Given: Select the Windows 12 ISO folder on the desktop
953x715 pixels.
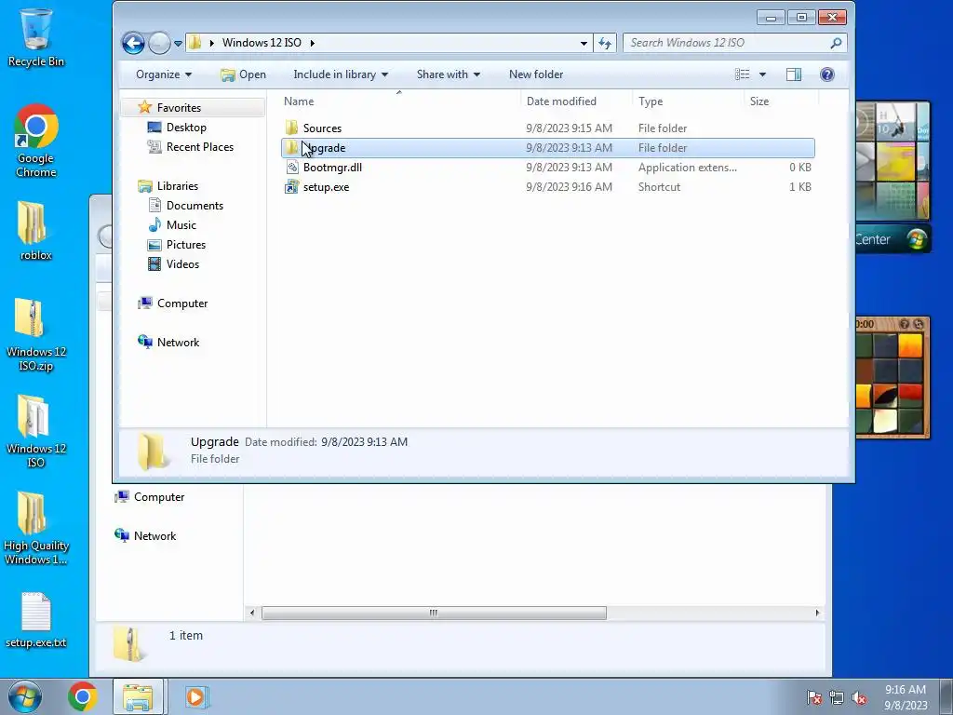Looking at the screenshot, I should click(x=36, y=432).
